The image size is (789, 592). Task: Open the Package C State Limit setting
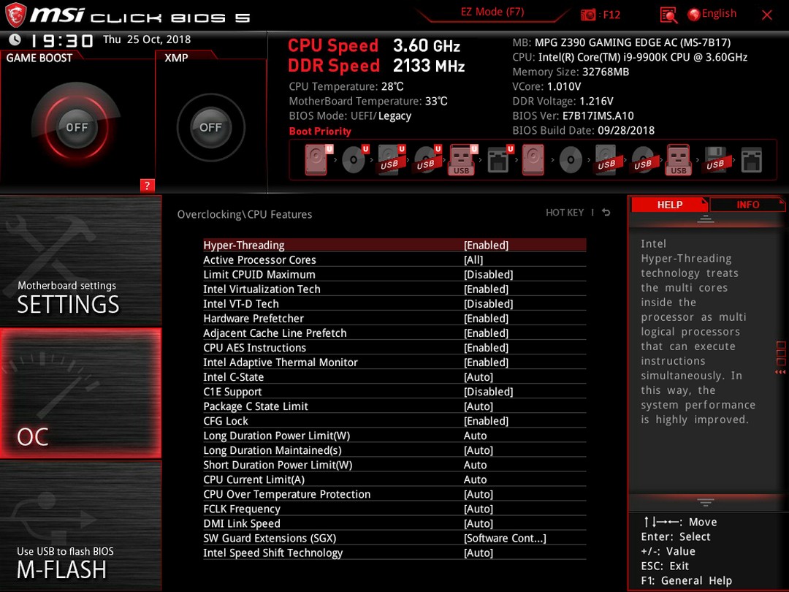pyautogui.click(x=394, y=406)
